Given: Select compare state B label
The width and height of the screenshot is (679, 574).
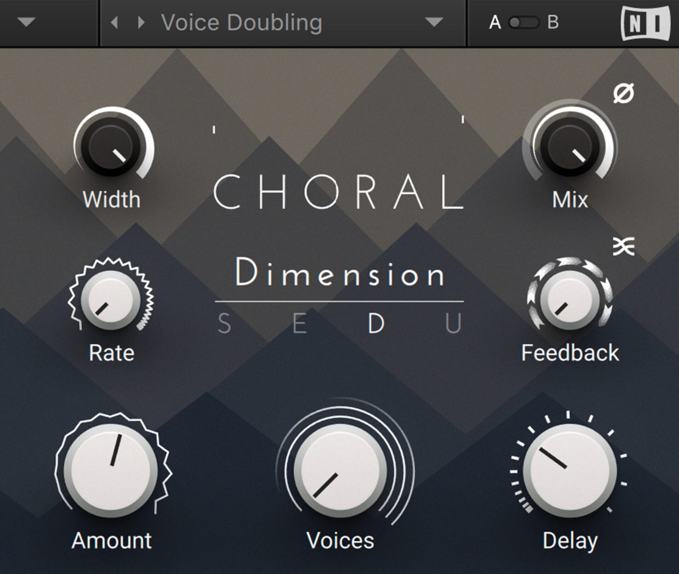Looking at the screenshot, I should click(x=553, y=23).
